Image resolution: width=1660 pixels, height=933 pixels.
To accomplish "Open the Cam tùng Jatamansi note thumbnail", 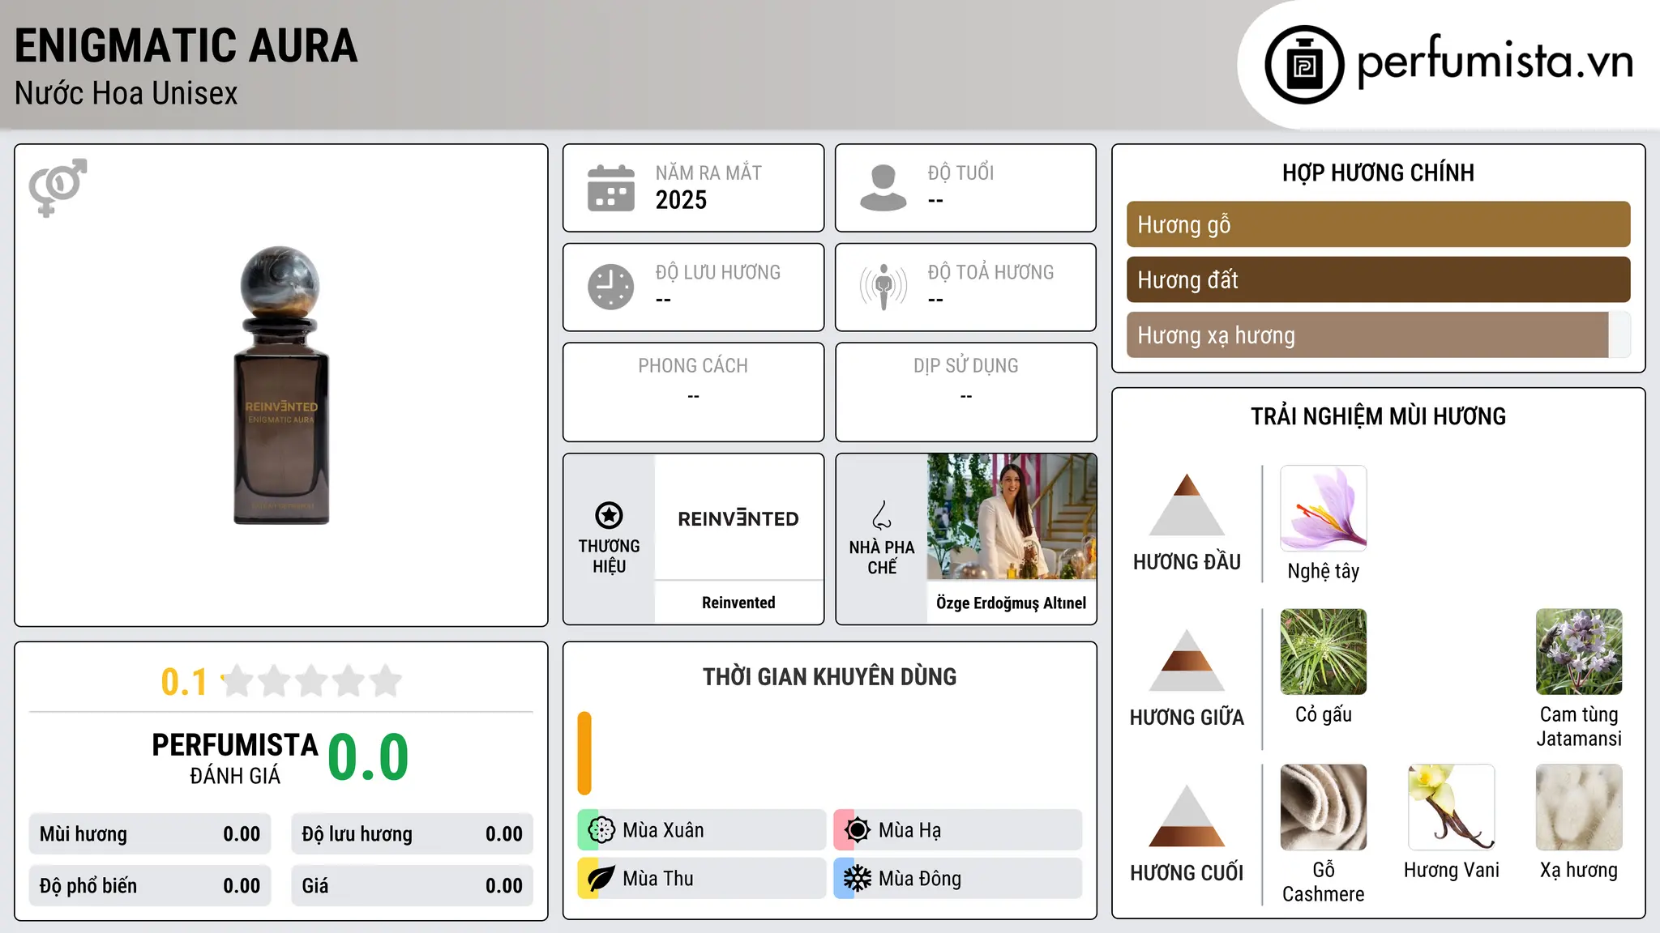I will (1579, 652).
